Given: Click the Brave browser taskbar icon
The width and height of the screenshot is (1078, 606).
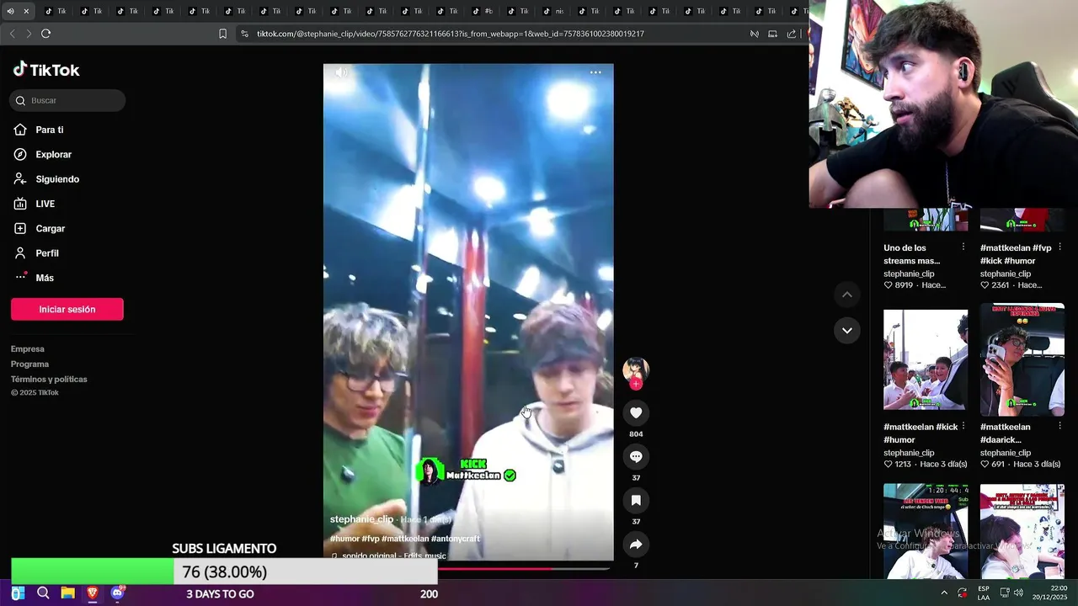Looking at the screenshot, I should pyautogui.click(x=93, y=593).
